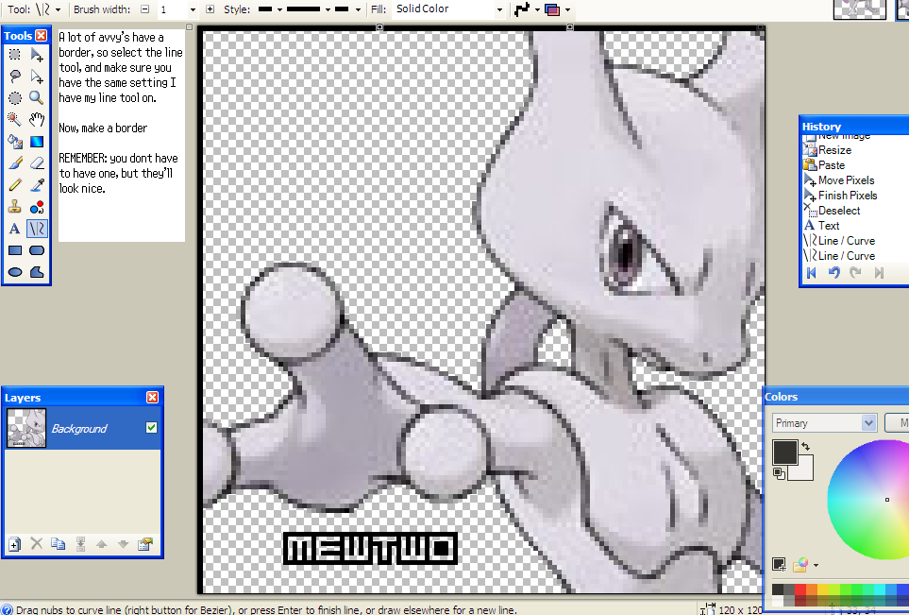Click the primary color swatch

click(785, 452)
